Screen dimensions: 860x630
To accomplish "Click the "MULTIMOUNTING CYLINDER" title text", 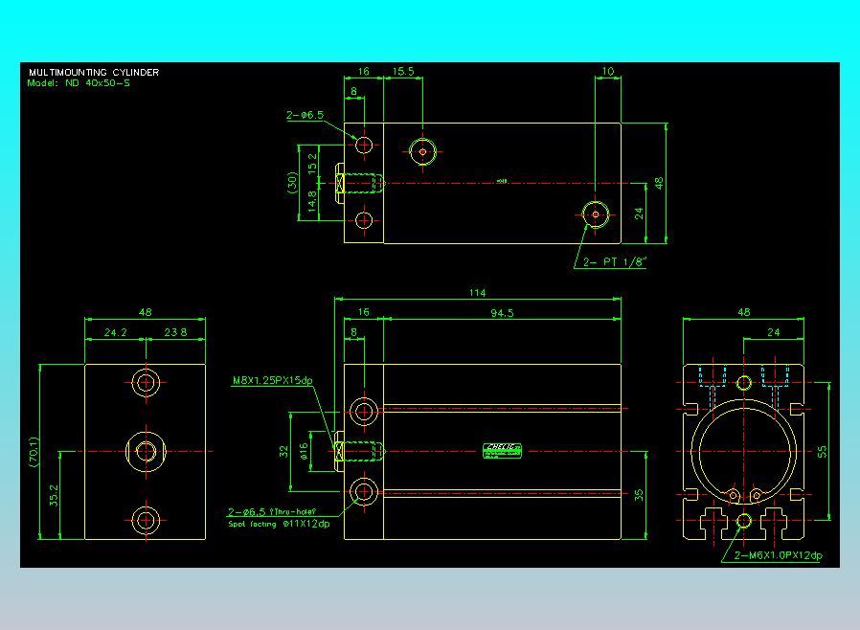I will [94, 73].
